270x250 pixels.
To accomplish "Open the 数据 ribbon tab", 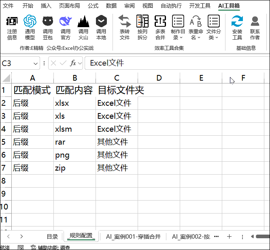I will (111, 6).
